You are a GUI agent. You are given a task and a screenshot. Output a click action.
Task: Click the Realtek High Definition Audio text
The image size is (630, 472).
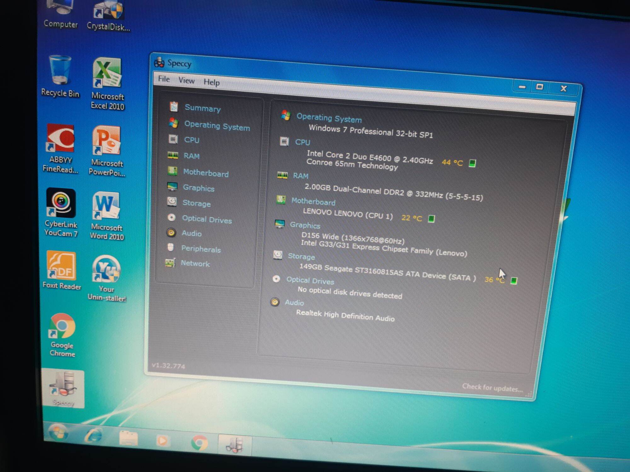point(345,315)
